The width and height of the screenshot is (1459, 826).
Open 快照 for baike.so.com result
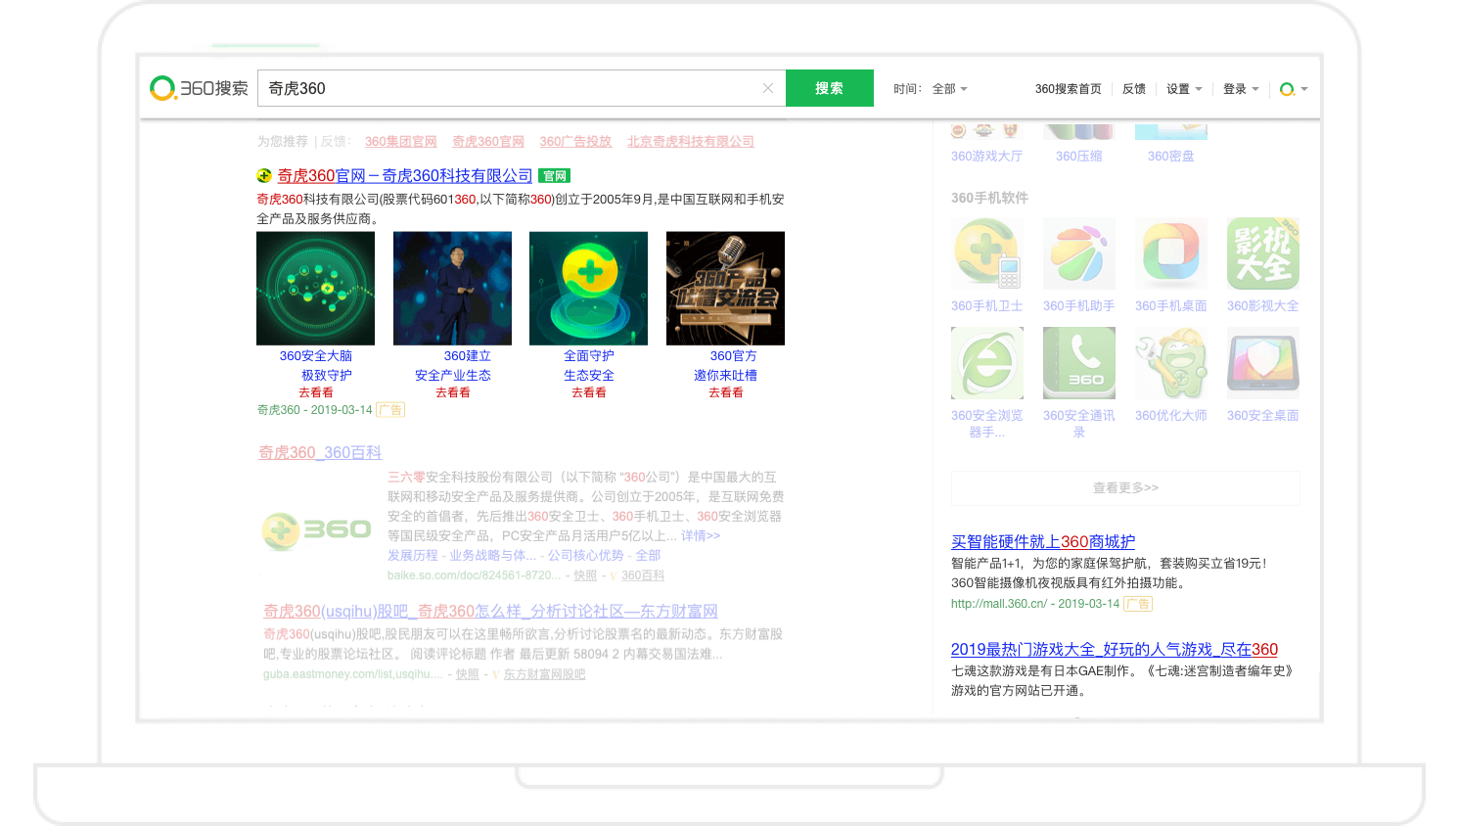coord(585,575)
